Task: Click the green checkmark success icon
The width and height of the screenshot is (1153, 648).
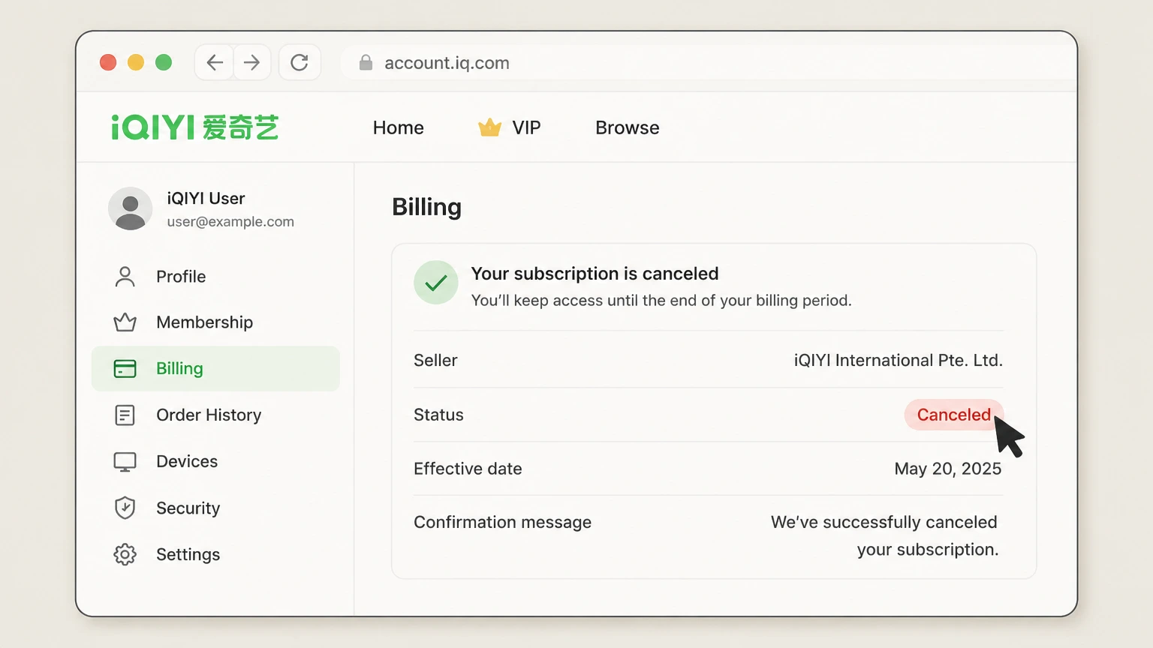Action: (436, 283)
